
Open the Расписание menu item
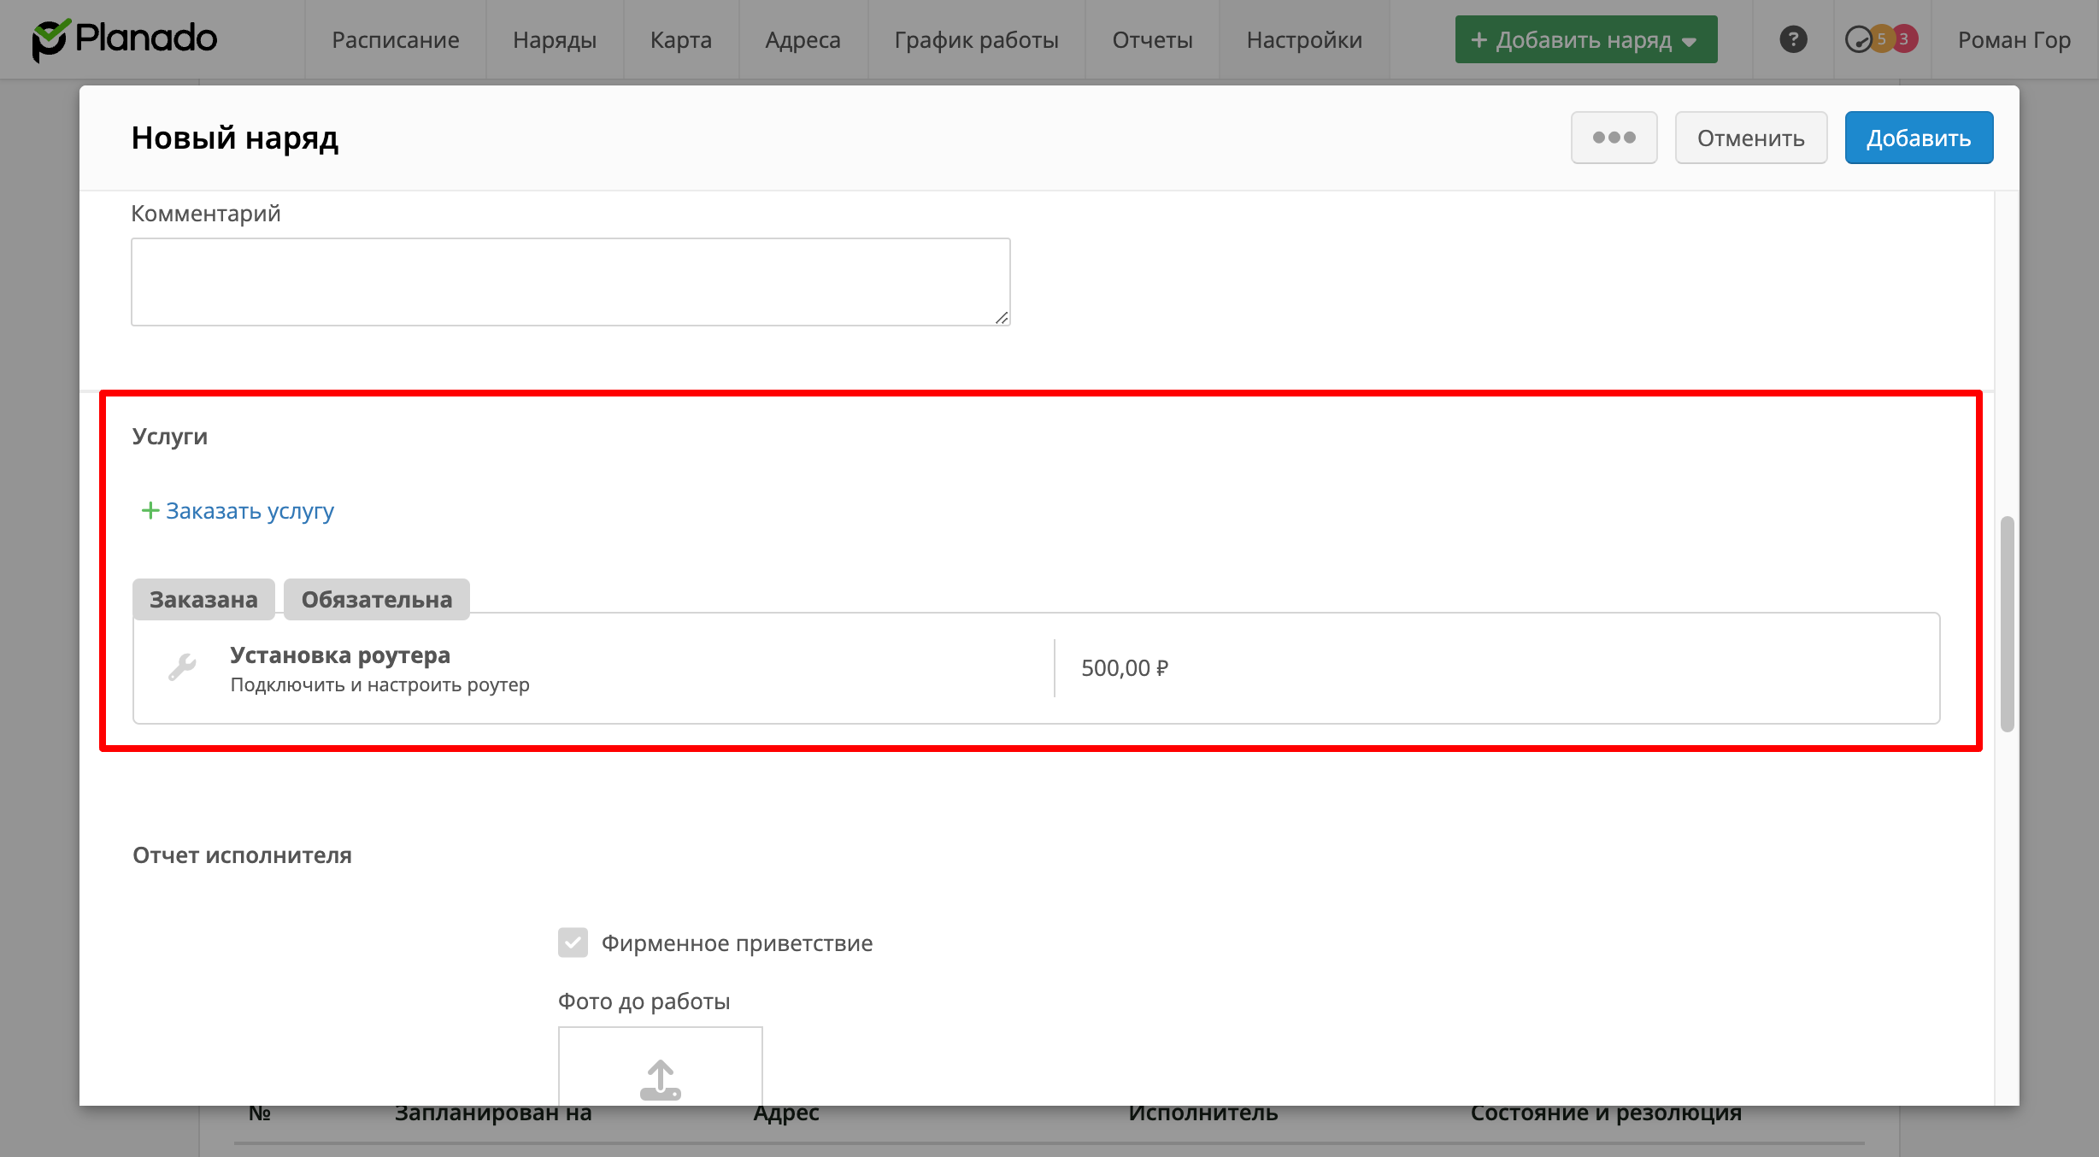(396, 40)
